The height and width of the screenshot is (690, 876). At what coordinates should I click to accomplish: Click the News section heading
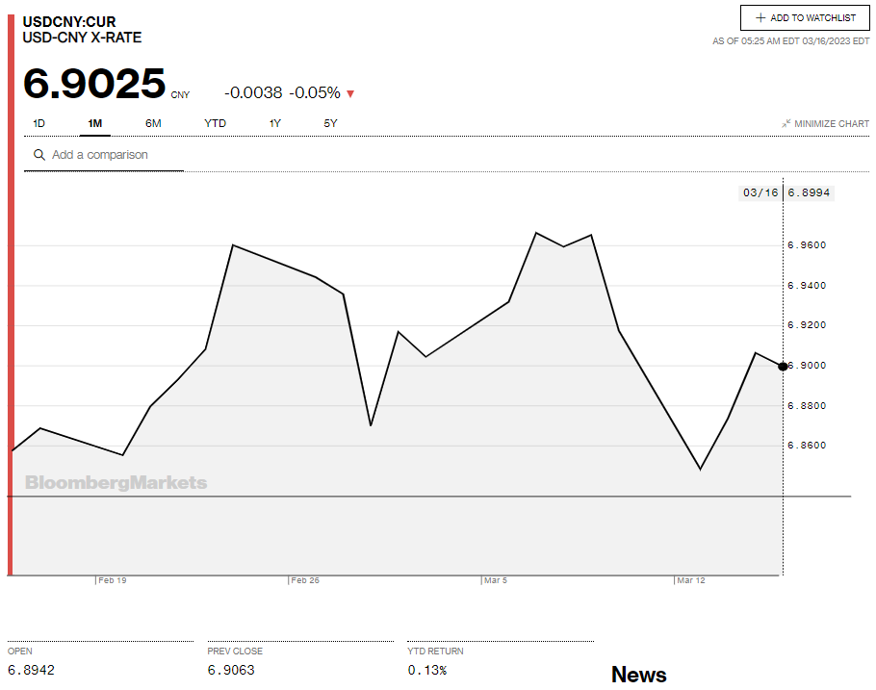[638, 675]
